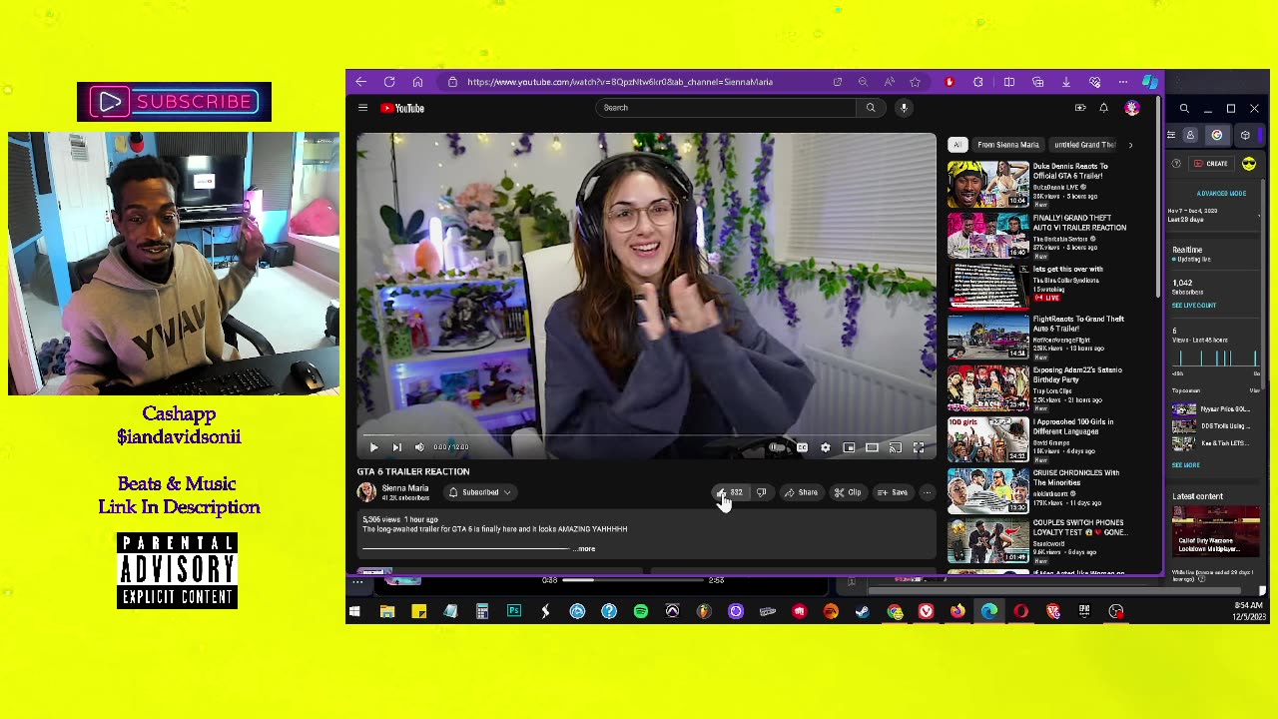This screenshot has height=719, width=1278.
Task: Open Photoshop from the taskbar
Action: point(513,611)
